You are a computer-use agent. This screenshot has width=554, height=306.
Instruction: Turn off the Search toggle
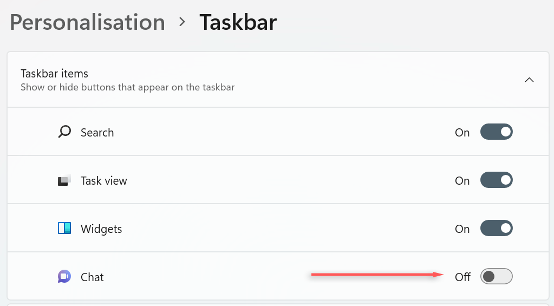[x=496, y=132]
